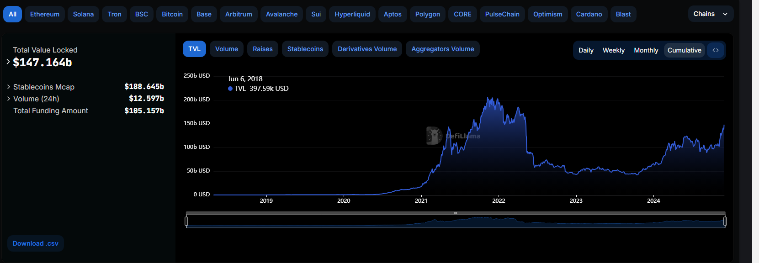
Task: Click the 2024 x-axis label
Action: [x=653, y=200]
